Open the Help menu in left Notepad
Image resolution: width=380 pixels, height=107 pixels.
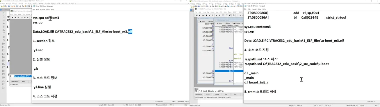[52, 10]
